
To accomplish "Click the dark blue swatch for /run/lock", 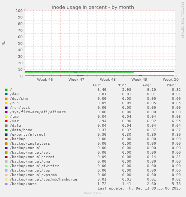I will click(6, 108).
